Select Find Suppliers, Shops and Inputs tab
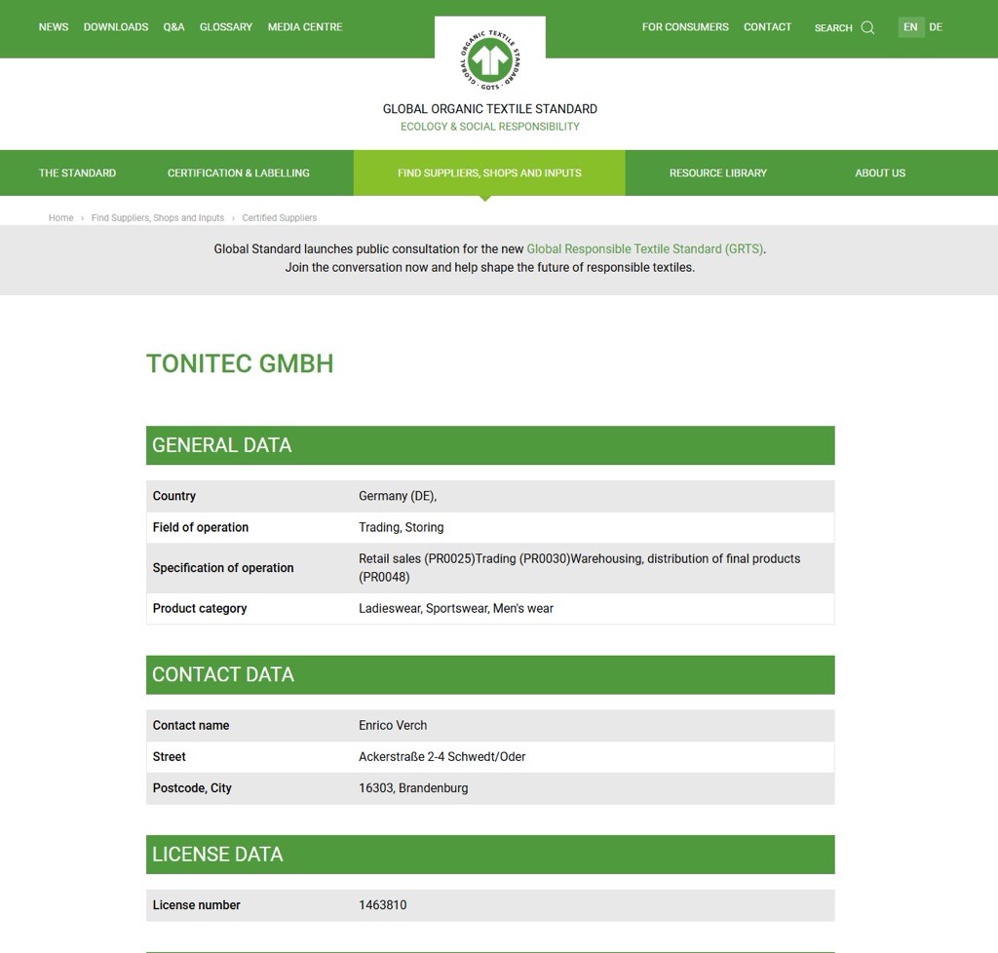 click(489, 173)
